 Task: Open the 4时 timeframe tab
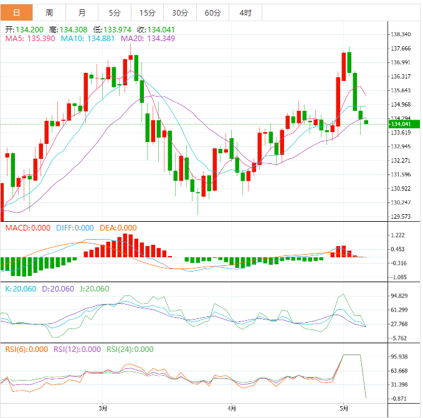[245, 12]
